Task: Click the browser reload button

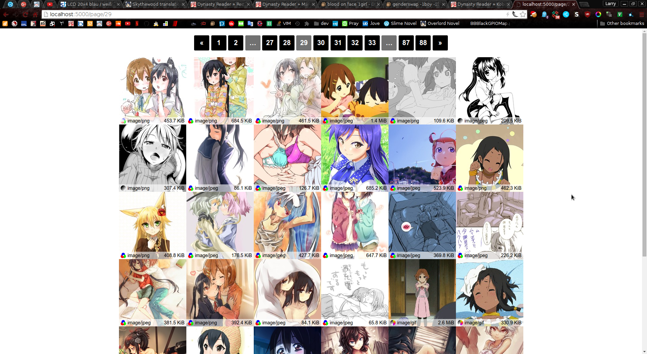Action: pyautogui.click(x=25, y=14)
